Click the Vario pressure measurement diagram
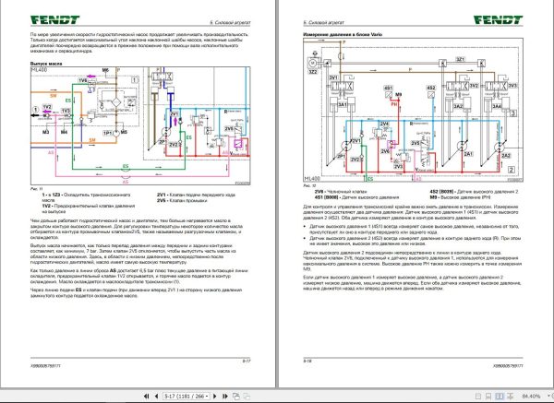 (413, 110)
